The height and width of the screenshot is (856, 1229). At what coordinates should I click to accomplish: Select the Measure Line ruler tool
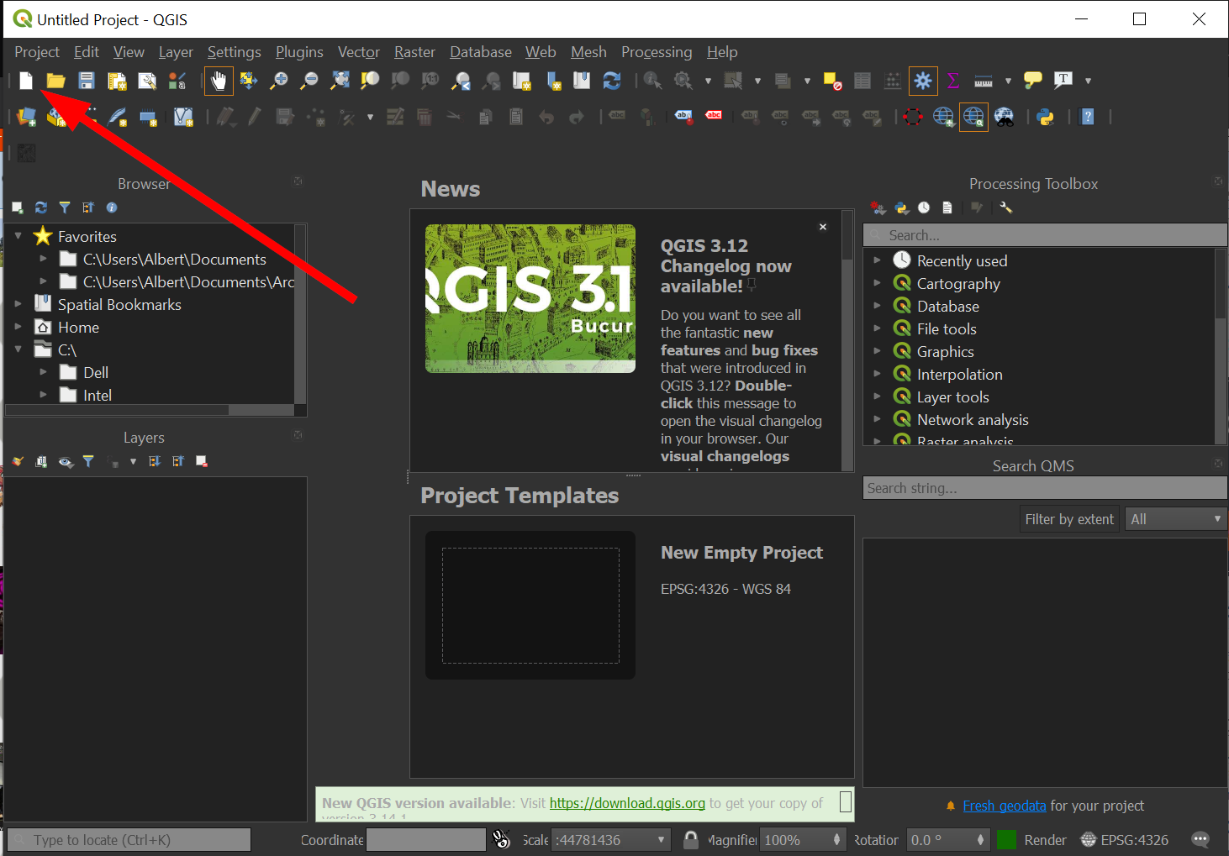[x=984, y=81]
